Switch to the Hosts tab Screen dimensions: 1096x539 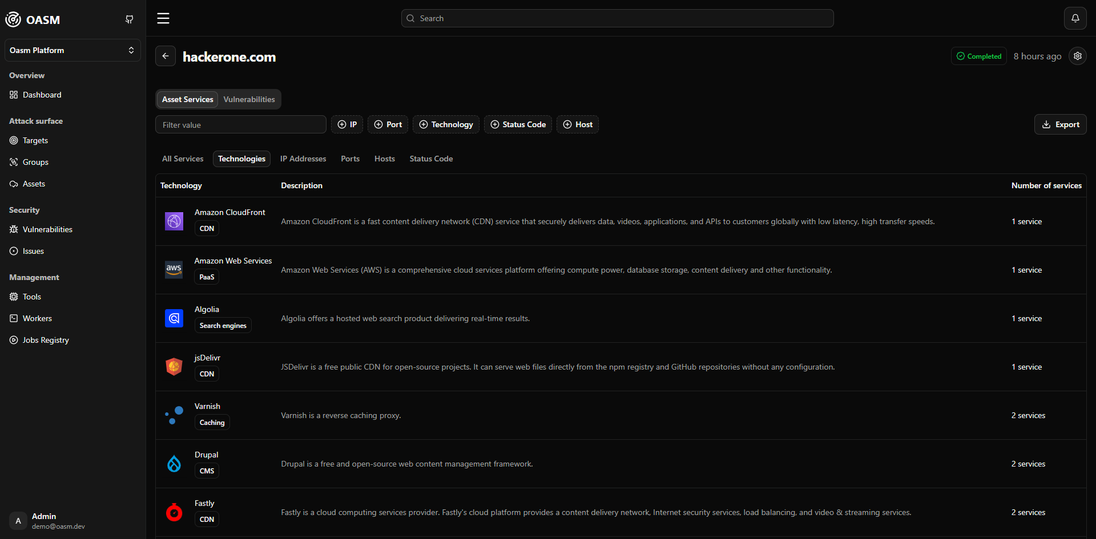[385, 159]
